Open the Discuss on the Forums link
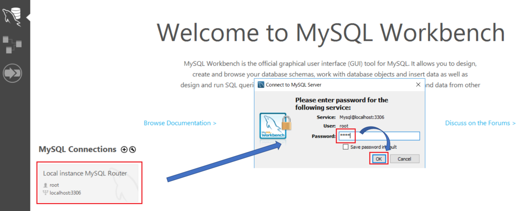The image size is (519, 211). pos(480,123)
